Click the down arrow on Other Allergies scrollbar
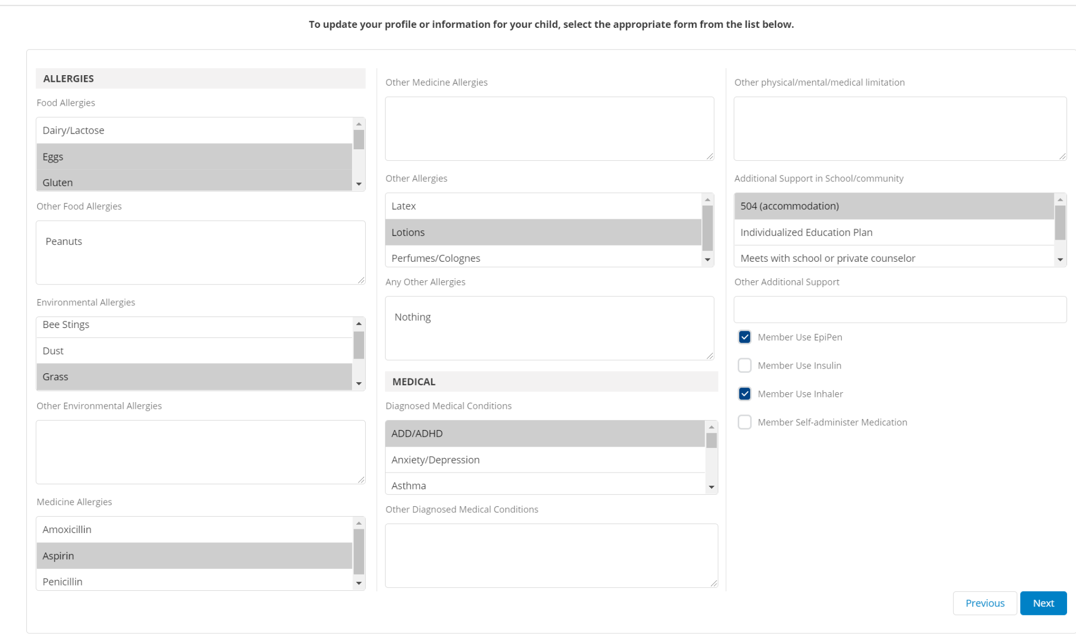Viewport: 1076px width, 635px height. click(708, 259)
